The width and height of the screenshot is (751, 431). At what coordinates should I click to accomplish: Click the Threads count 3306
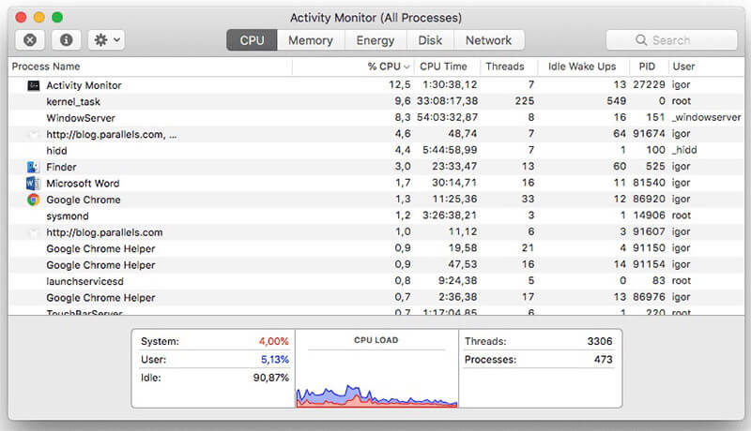click(x=600, y=341)
